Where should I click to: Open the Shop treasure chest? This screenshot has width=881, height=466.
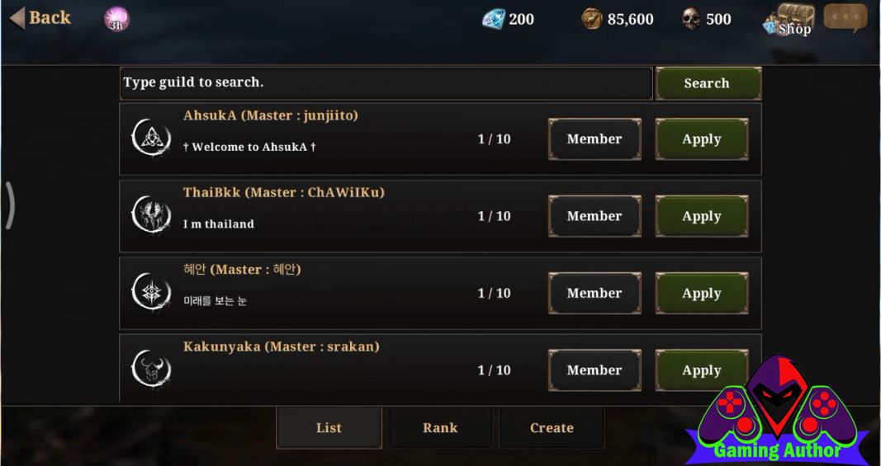tap(789, 20)
